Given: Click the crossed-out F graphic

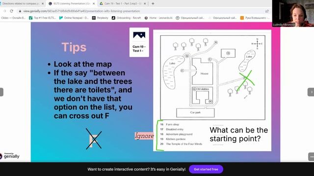Looking at the screenshot, I should (94, 139).
